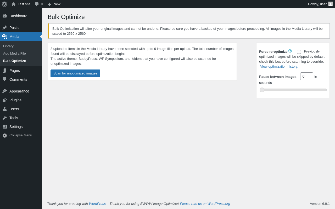Enable the Force re-optimize checkbox
Screen dimensions: 335x209
pyautogui.click(x=299, y=52)
